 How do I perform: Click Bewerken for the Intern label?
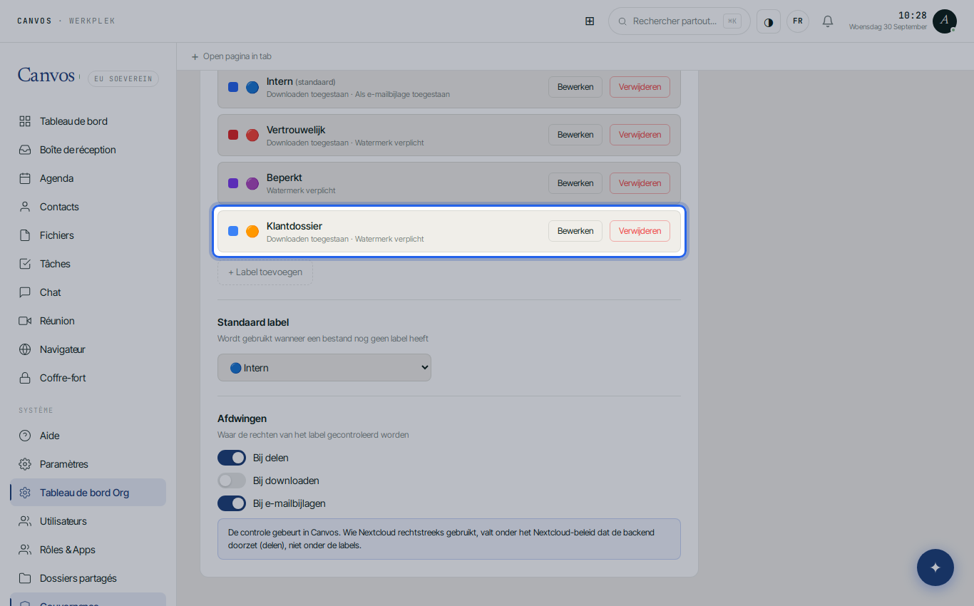pos(575,87)
